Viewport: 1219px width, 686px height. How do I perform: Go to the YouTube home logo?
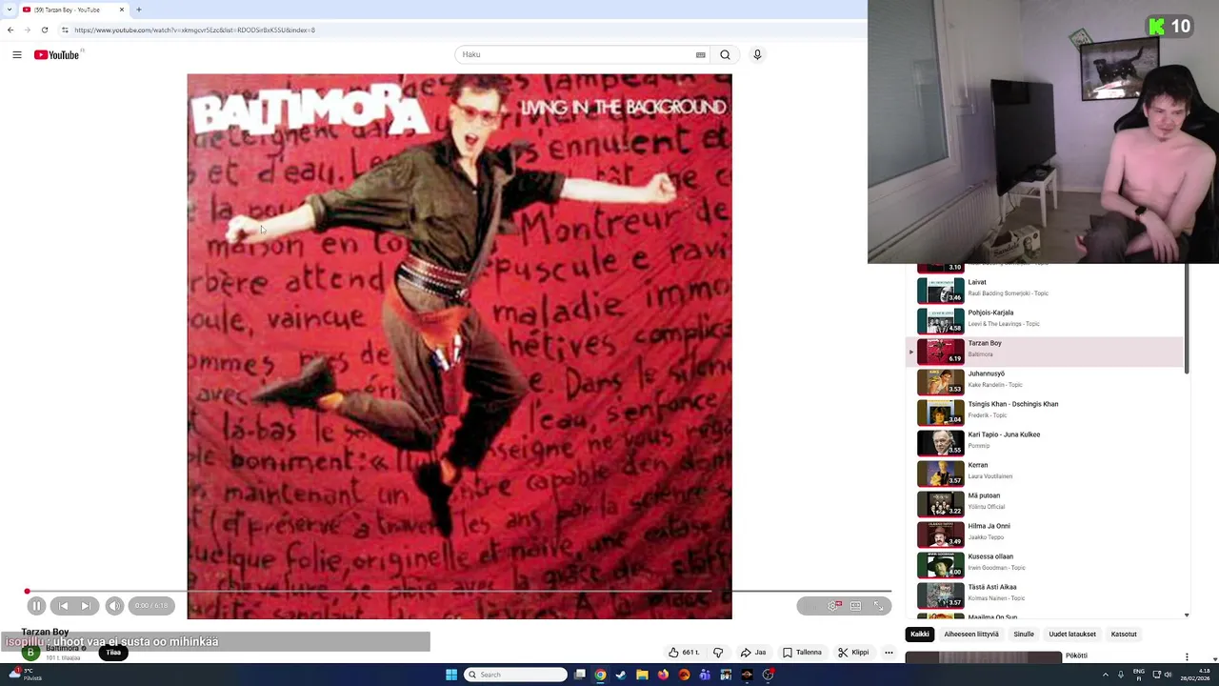pyautogui.click(x=56, y=54)
